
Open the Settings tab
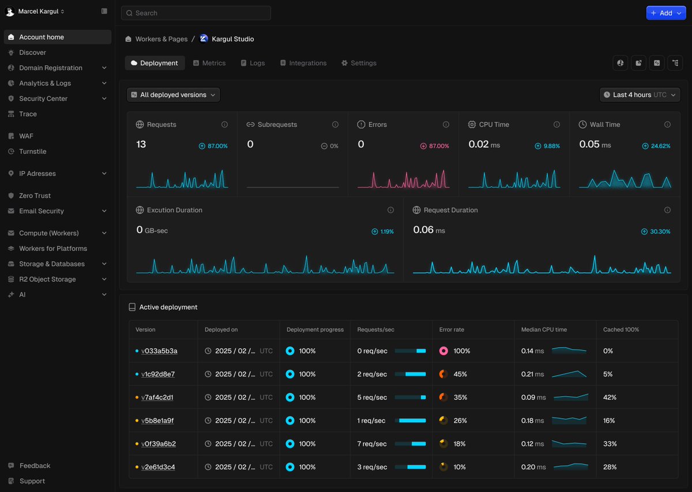(x=359, y=63)
